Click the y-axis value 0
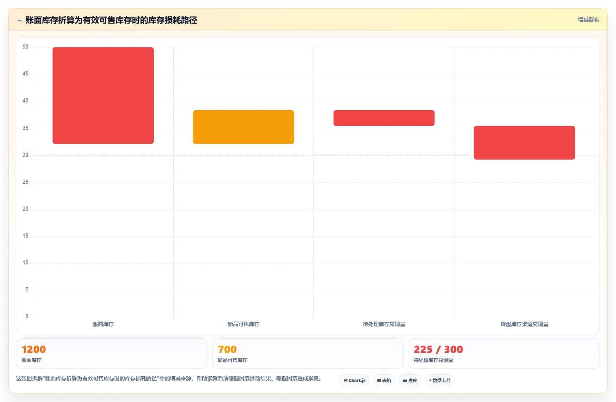Image resolution: width=616 pixels, height=402 pixels. coord(27,317)
